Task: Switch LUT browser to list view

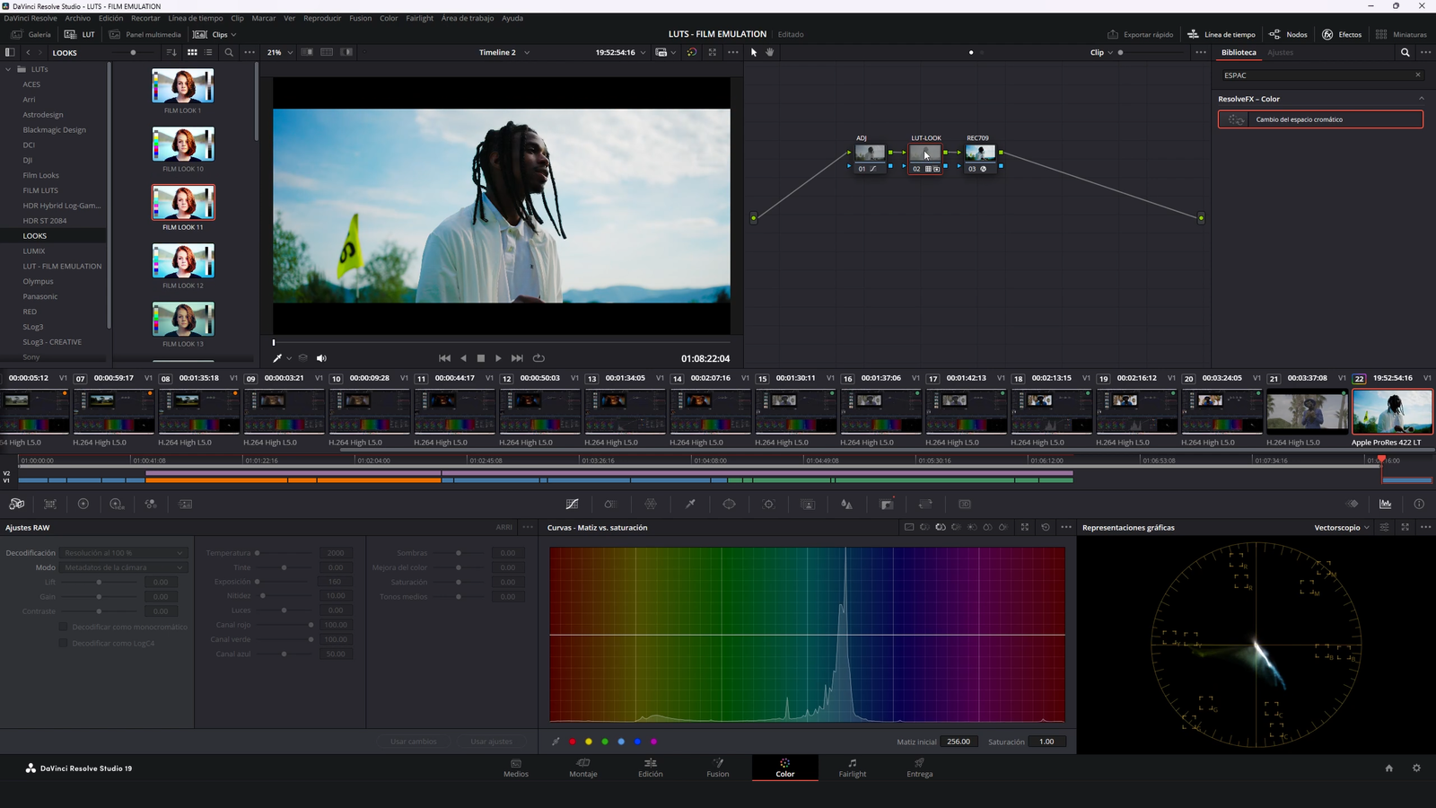Action: click(x=208, y=53)
